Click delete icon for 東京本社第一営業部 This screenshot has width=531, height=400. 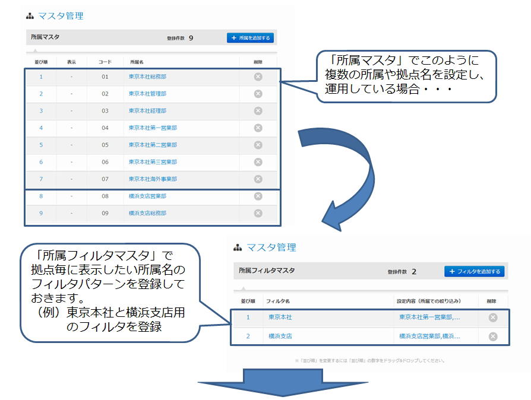[x=258, y=128]
